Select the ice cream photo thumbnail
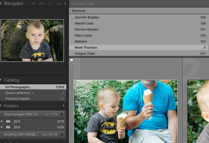Screen dimensions: 209x143 point(126,111)
